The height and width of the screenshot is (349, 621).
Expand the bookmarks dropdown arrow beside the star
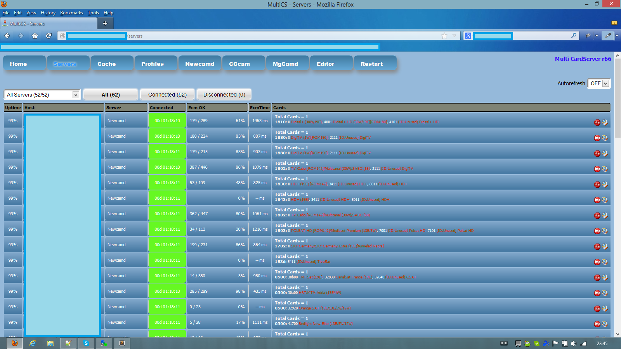pyautogui.click(x=454, y=36)
